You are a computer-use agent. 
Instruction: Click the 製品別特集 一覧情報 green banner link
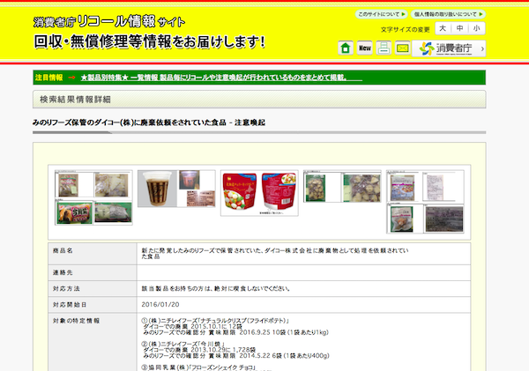[x=221, y=78]
